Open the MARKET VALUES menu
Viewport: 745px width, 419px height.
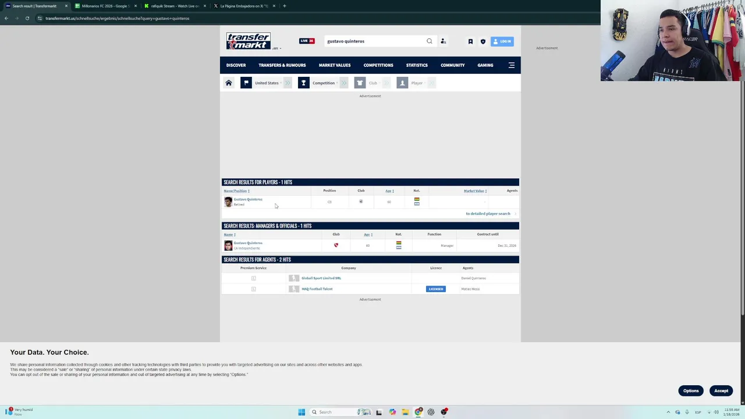coord(335,65)
